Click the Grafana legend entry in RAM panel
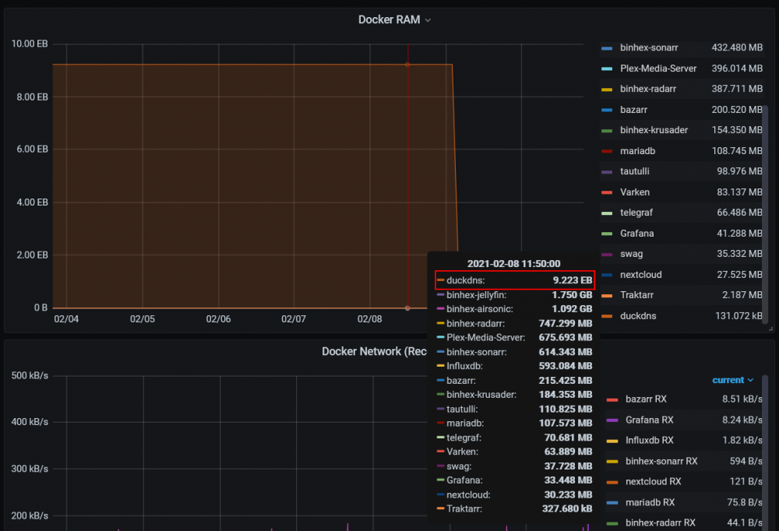Screen dimensions: 779x531 636,234
